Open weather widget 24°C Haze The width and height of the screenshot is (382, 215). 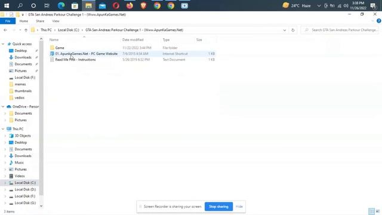coord(297,5)
